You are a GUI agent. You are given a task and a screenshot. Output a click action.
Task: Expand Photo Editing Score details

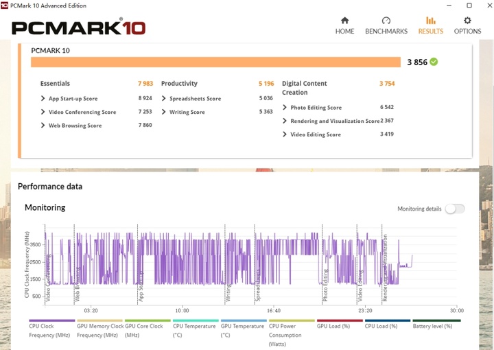click(x=285, y=108)
